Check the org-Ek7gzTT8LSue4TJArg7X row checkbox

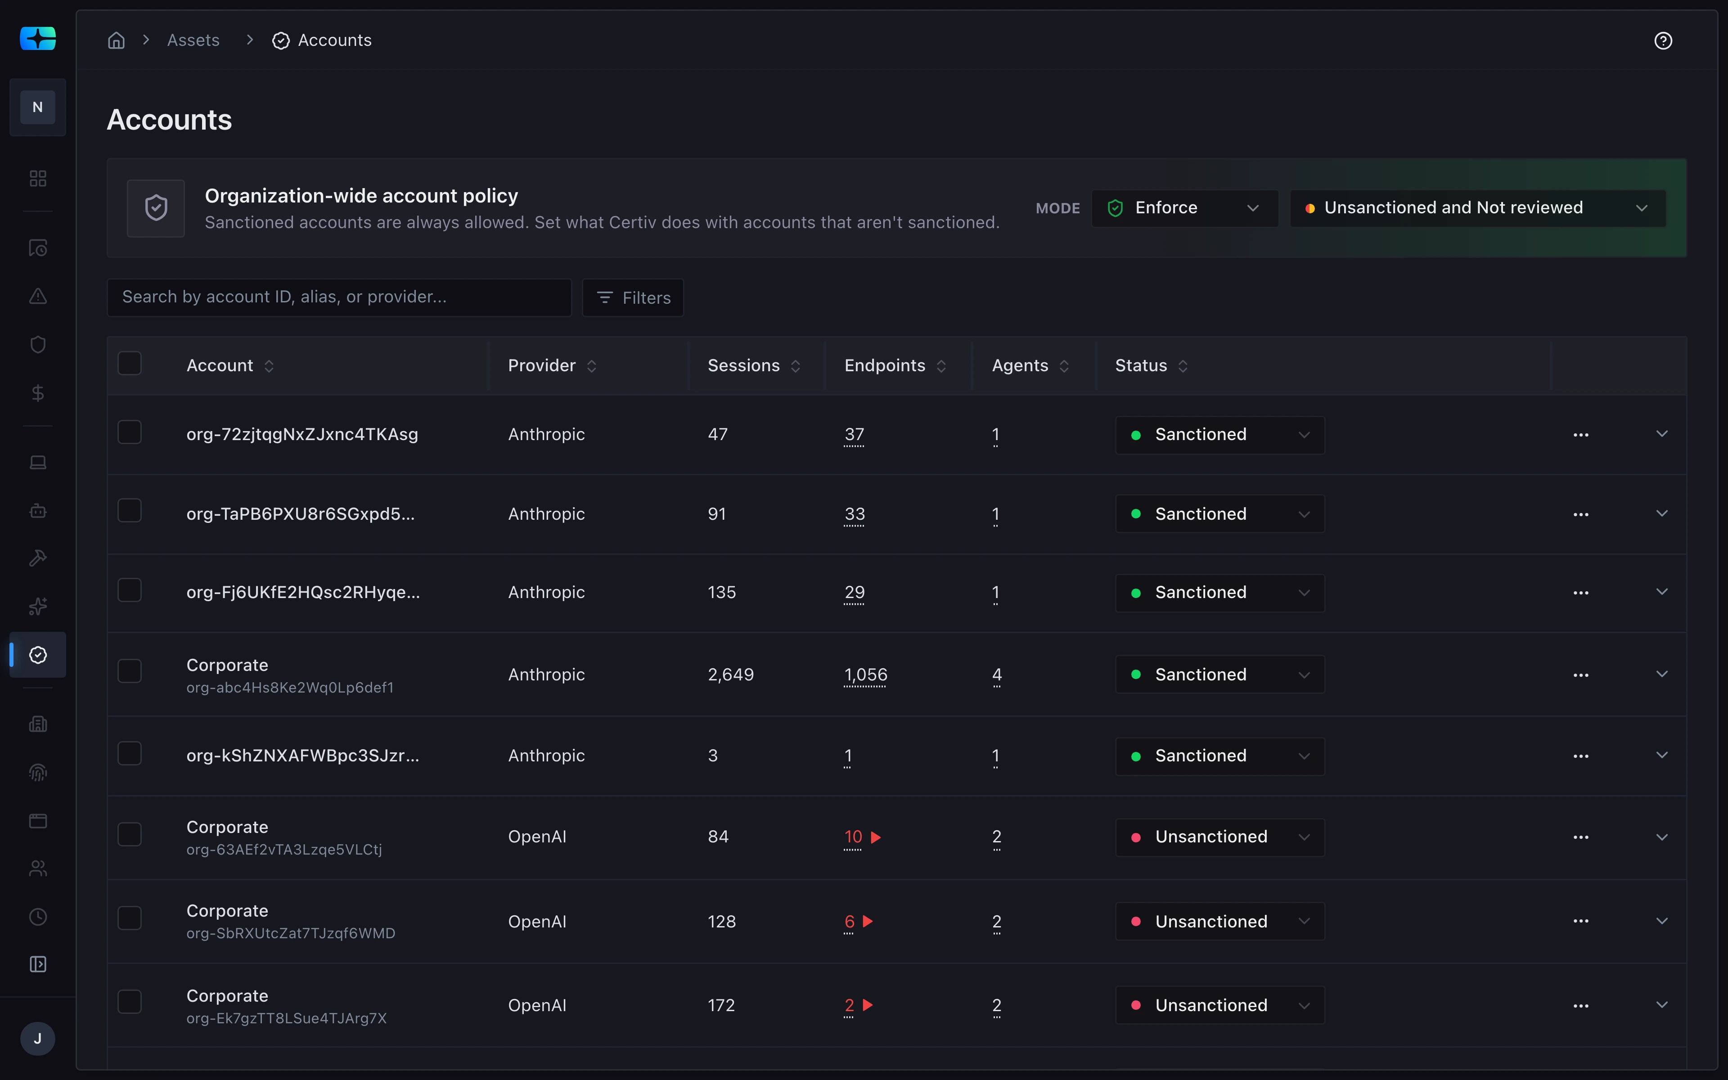click(x=129, y=1001)
